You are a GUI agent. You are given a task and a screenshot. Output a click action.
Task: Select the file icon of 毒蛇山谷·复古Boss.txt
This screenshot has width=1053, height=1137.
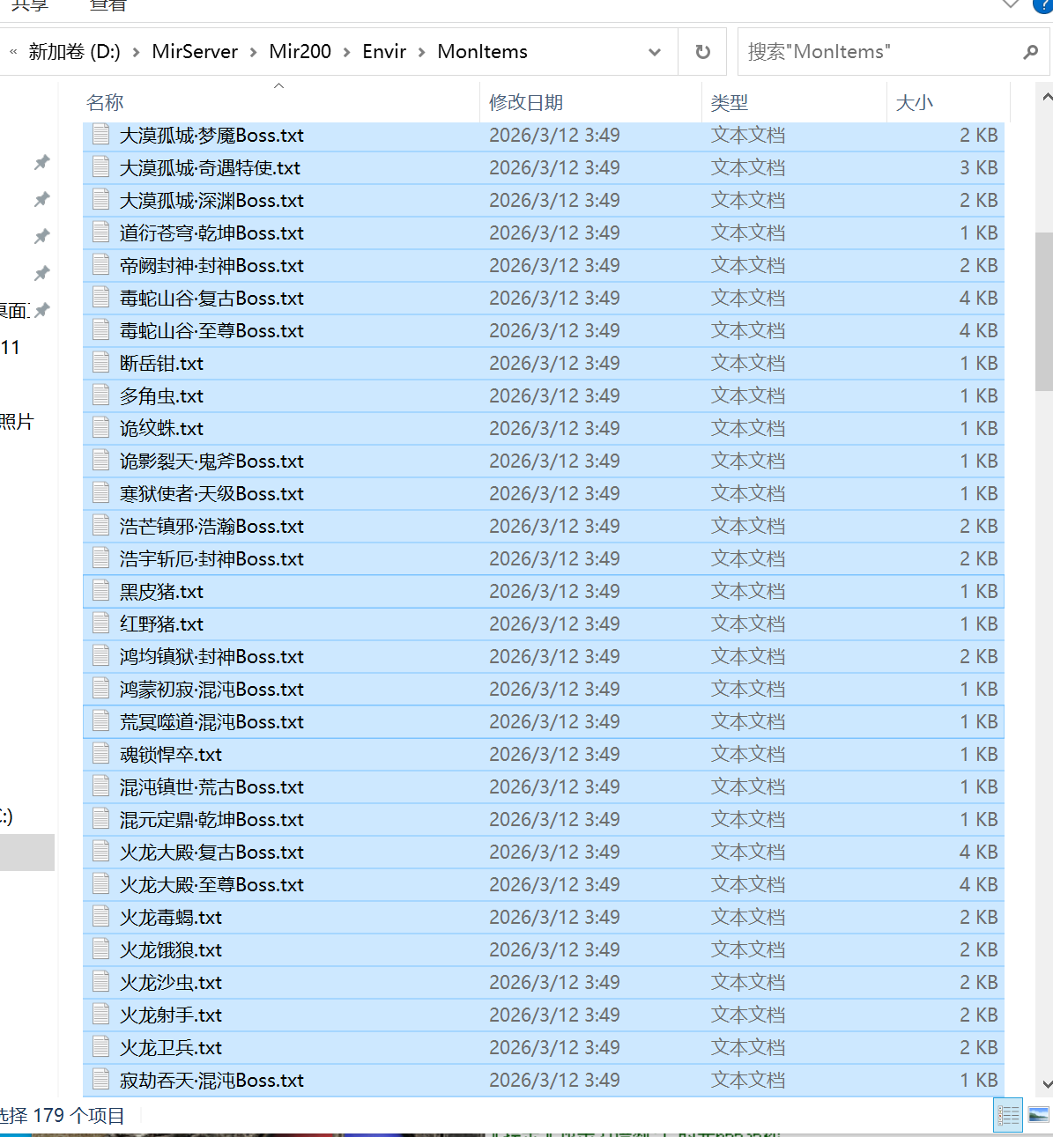point(101,298)
